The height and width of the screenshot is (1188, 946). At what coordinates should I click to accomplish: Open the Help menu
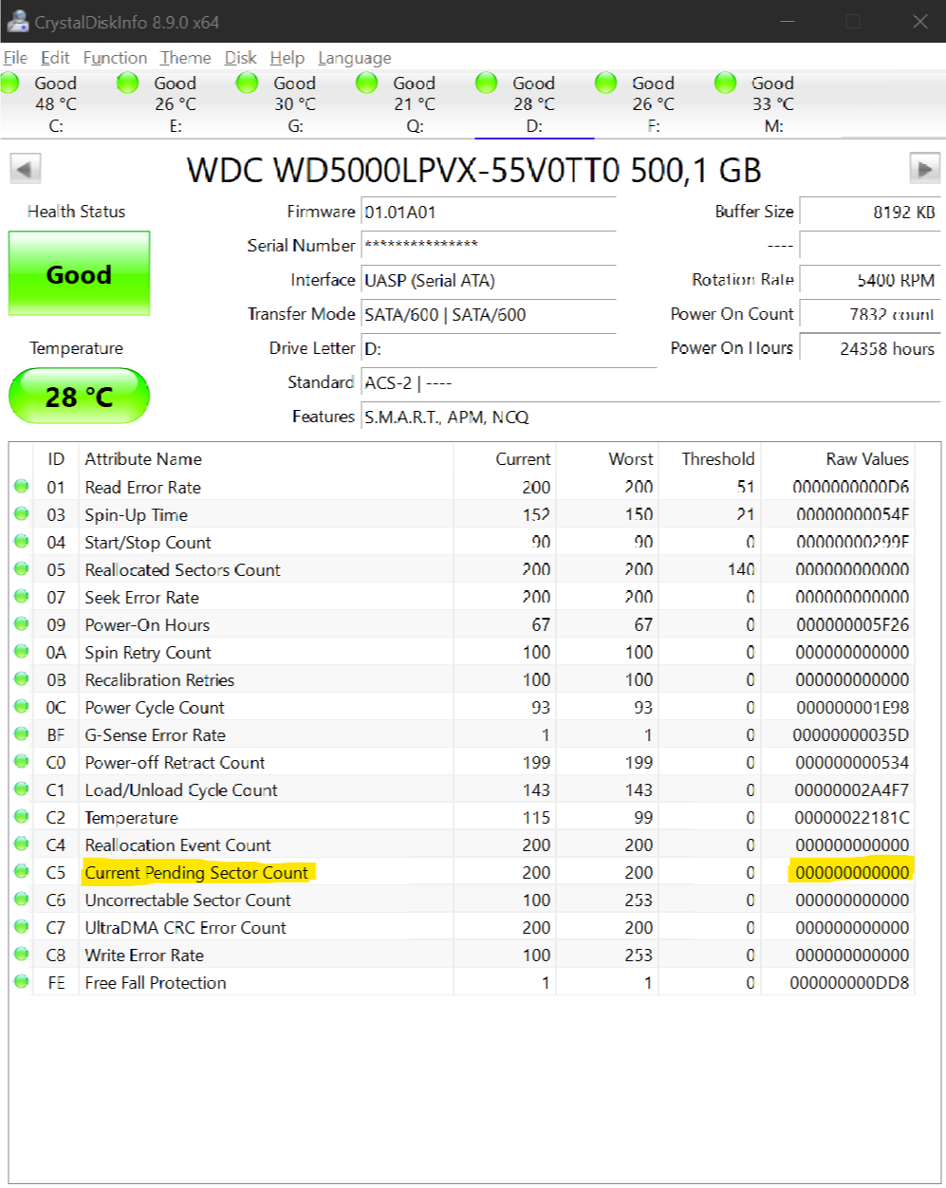[287, 58]
